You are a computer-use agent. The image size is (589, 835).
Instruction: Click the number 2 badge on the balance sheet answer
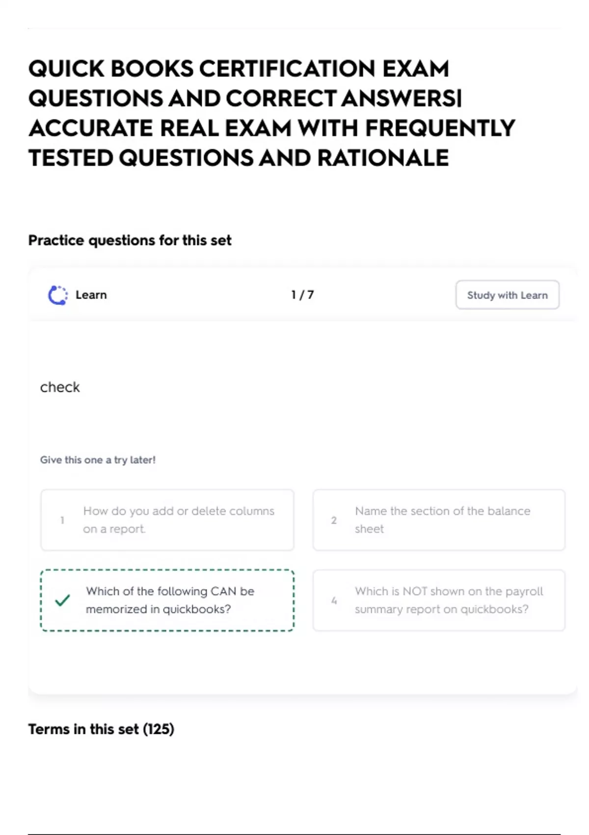[x=334, y=520]
